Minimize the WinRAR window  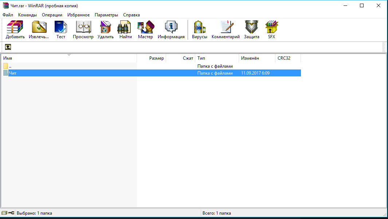(x=345, y=5)
